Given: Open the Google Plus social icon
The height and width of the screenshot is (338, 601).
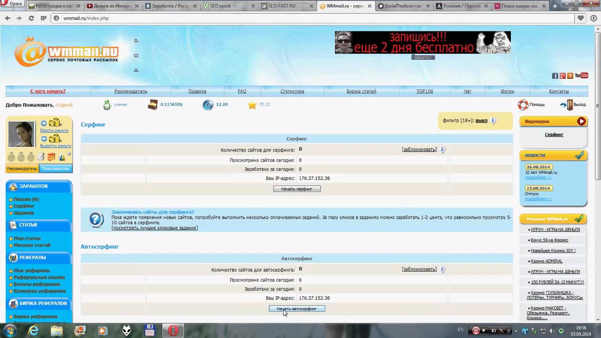Looking at the screenshot, I should [562, 76].
